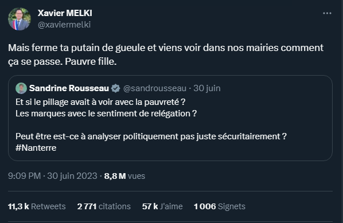View the 8,8 M vues count
The width and height of the screenshot is (343, 223).
[x=124, y=176]
